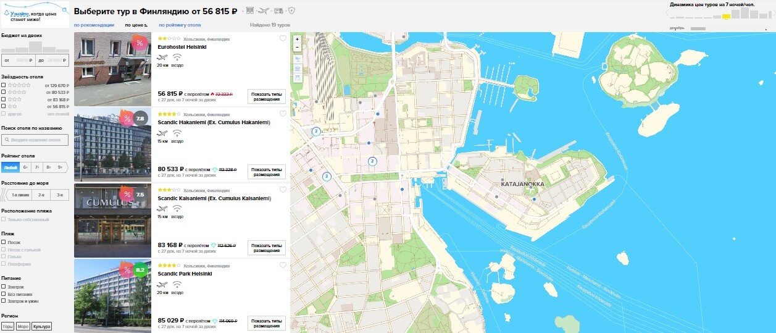Image resolution: width=776 pixels, height=333 pixels.
Task: Show room types for Scandic Park Helsinki
Action: [x=266, y=323]
